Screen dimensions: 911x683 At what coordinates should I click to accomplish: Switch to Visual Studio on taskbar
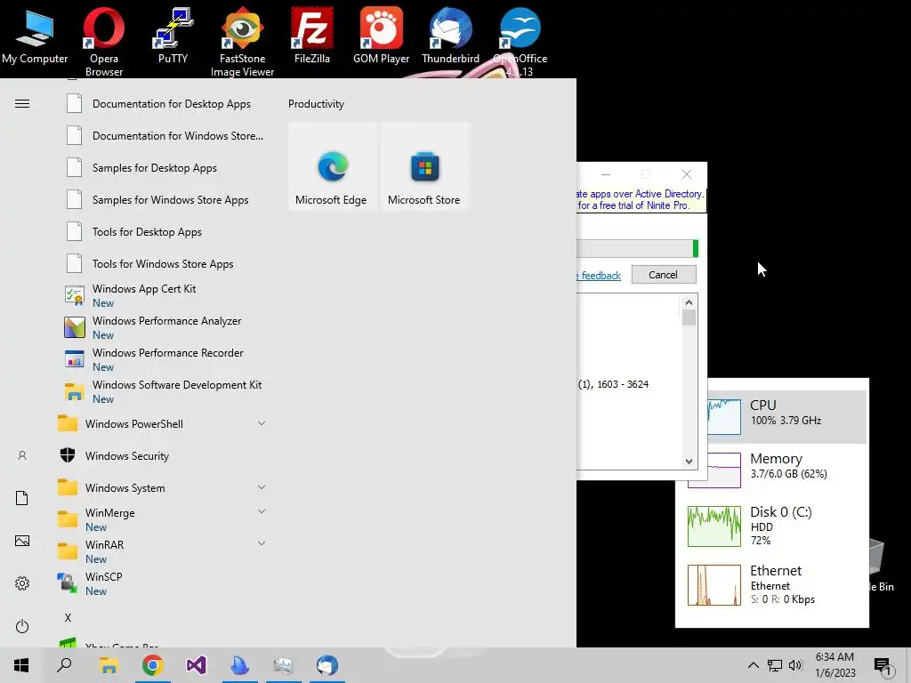click(x=197, y=665)
